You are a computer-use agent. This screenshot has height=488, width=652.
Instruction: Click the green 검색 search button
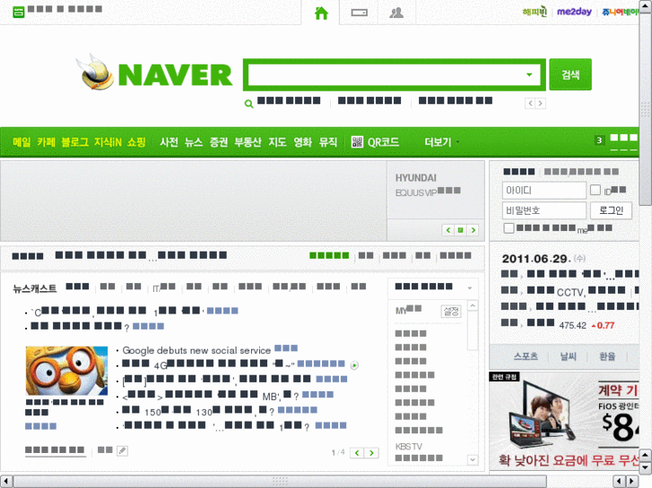coord(570,74)
